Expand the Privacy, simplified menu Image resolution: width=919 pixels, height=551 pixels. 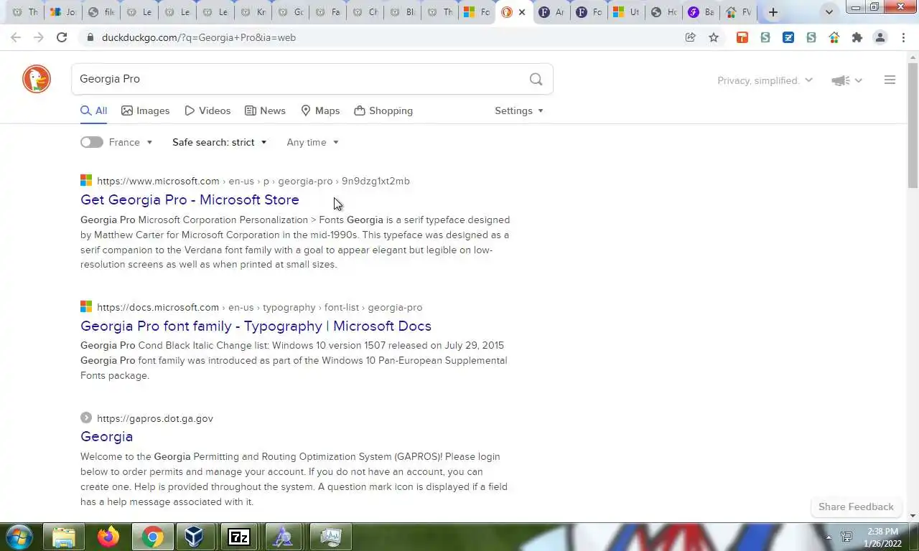coord(765,80)
